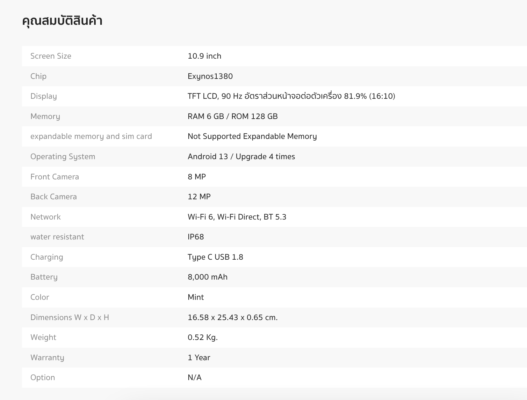This screenshot has height=400, width=527.
Task: Select dimensions 16.58 x 25.43 x 0.65 cm.
Action: click(232, 317)
